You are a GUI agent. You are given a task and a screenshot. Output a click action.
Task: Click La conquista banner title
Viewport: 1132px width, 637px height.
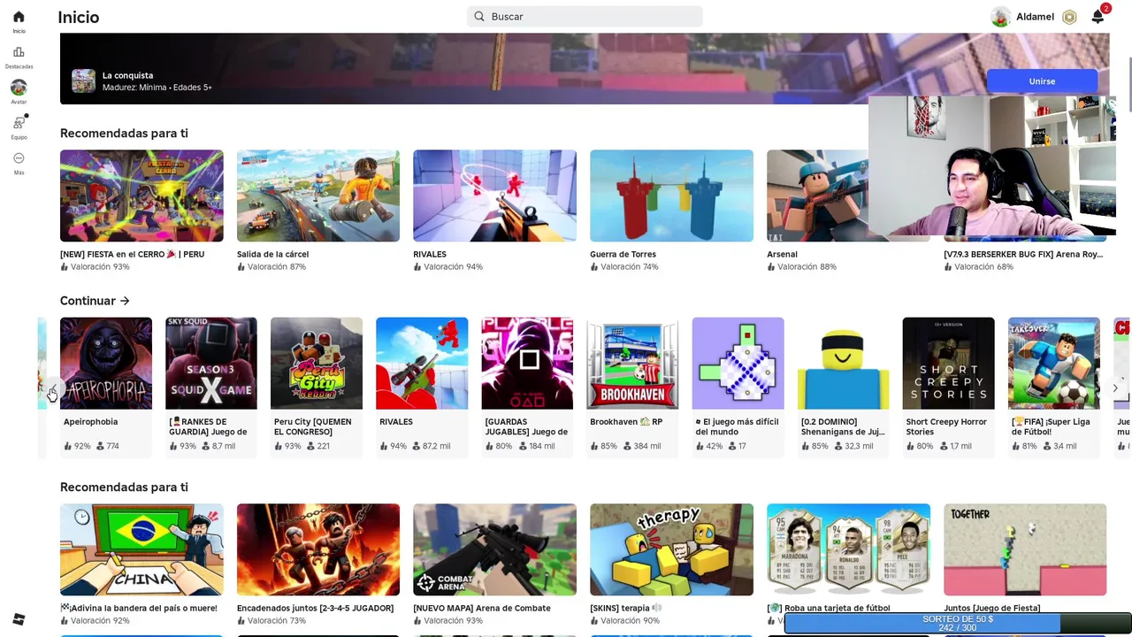tap(127, 75)
